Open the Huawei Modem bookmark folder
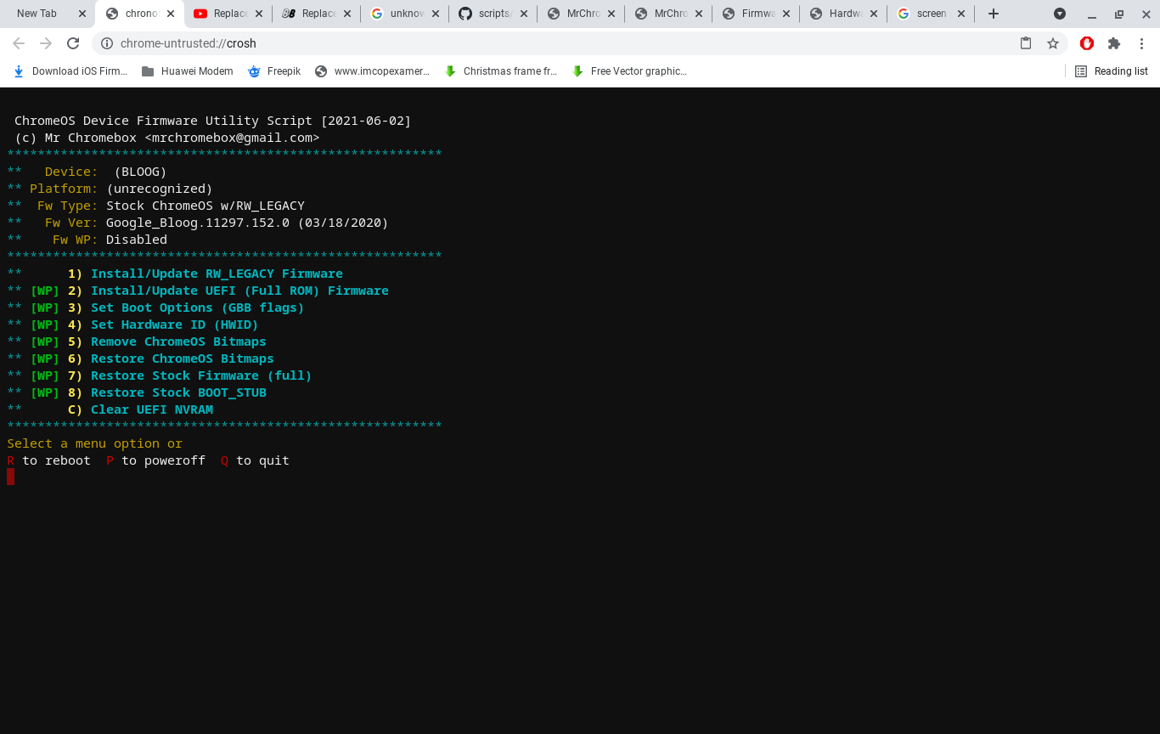1160x734 pixels. [187, 71]
